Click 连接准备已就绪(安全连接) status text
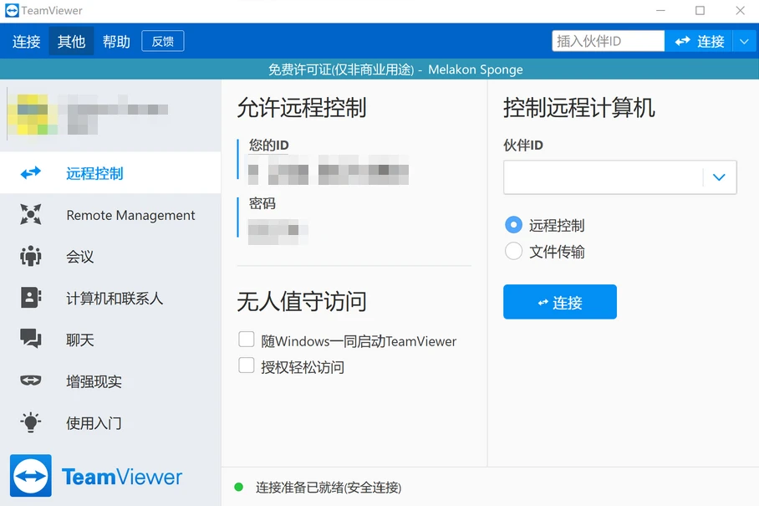Screen dimensions: 759x506 tap(329, 487)
